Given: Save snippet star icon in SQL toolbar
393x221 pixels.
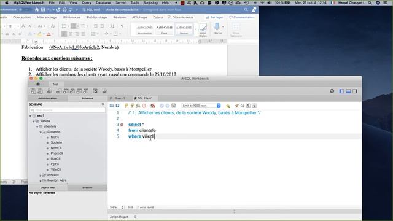Looking at the screenshot, I should (228, 106).
